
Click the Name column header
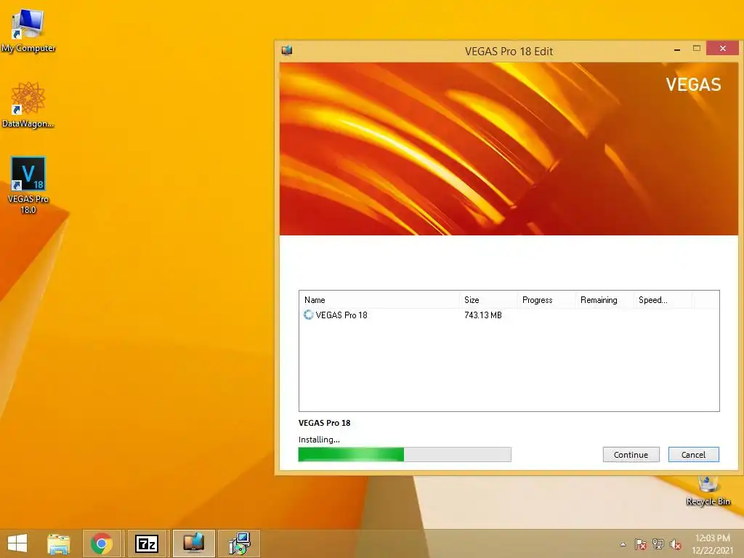[x=379, y=300]
